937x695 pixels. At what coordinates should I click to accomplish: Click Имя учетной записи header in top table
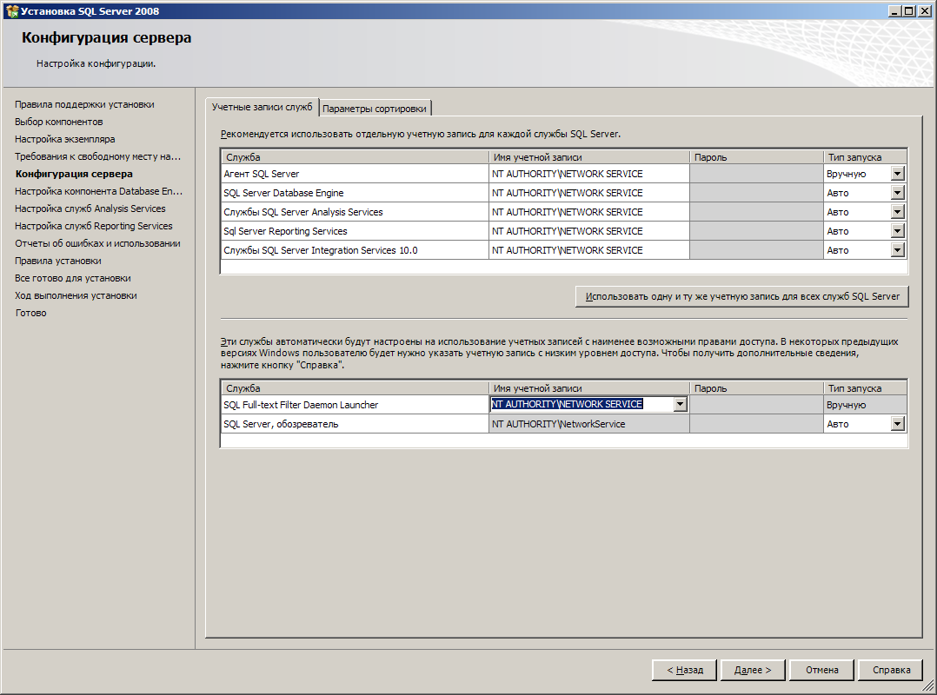pyautogui.click(x=589, y=157)
